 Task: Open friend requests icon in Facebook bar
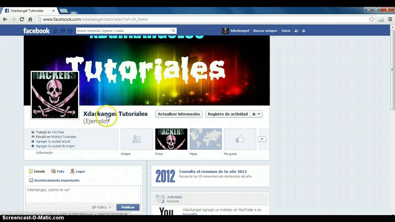(56, 31)
